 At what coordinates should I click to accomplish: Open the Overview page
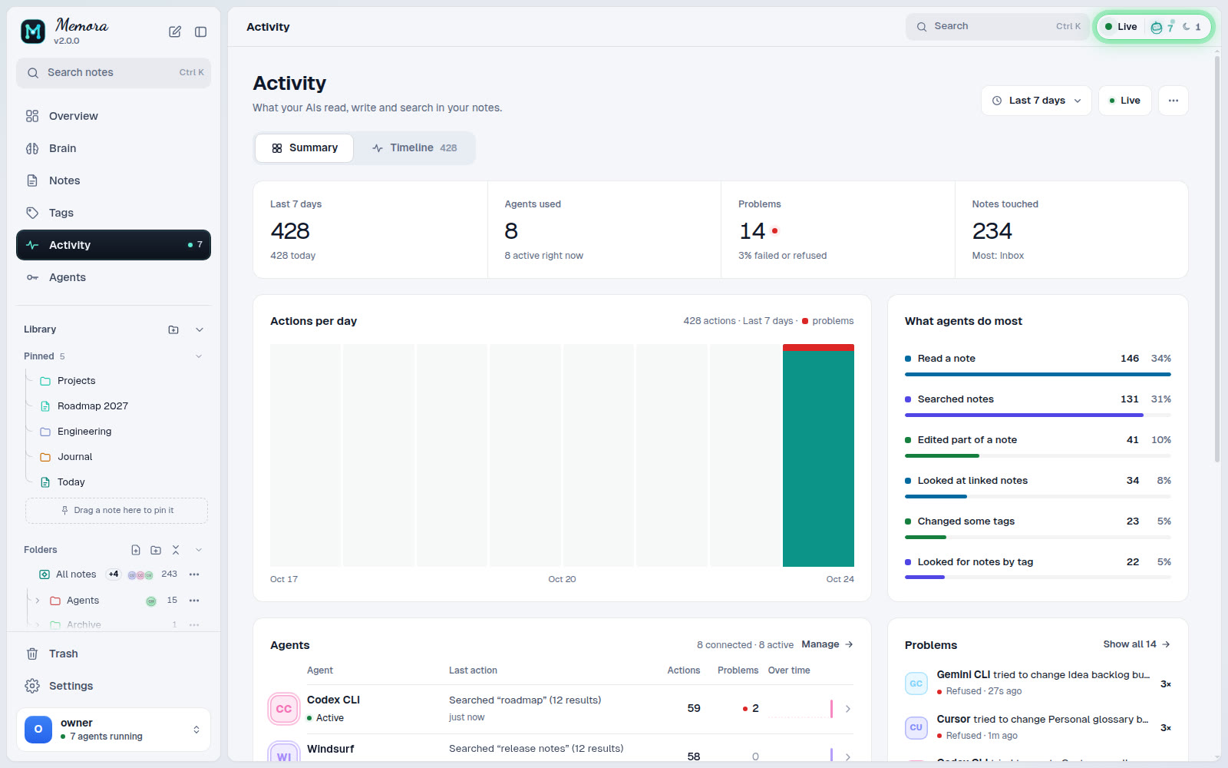114,116
